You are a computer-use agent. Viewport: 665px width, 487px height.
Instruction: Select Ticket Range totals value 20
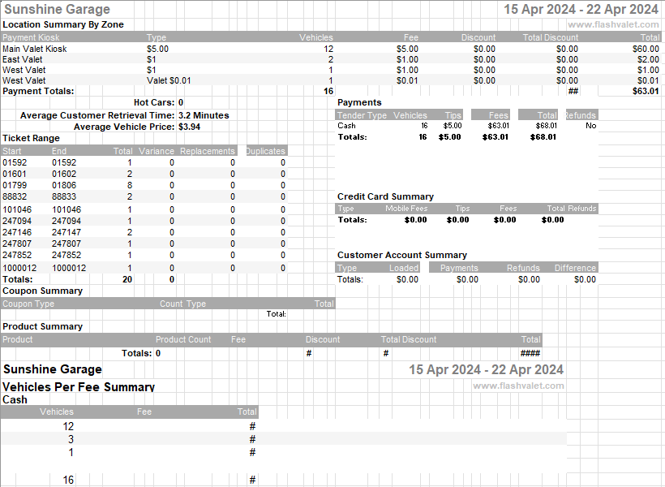[x=127, y=279]
